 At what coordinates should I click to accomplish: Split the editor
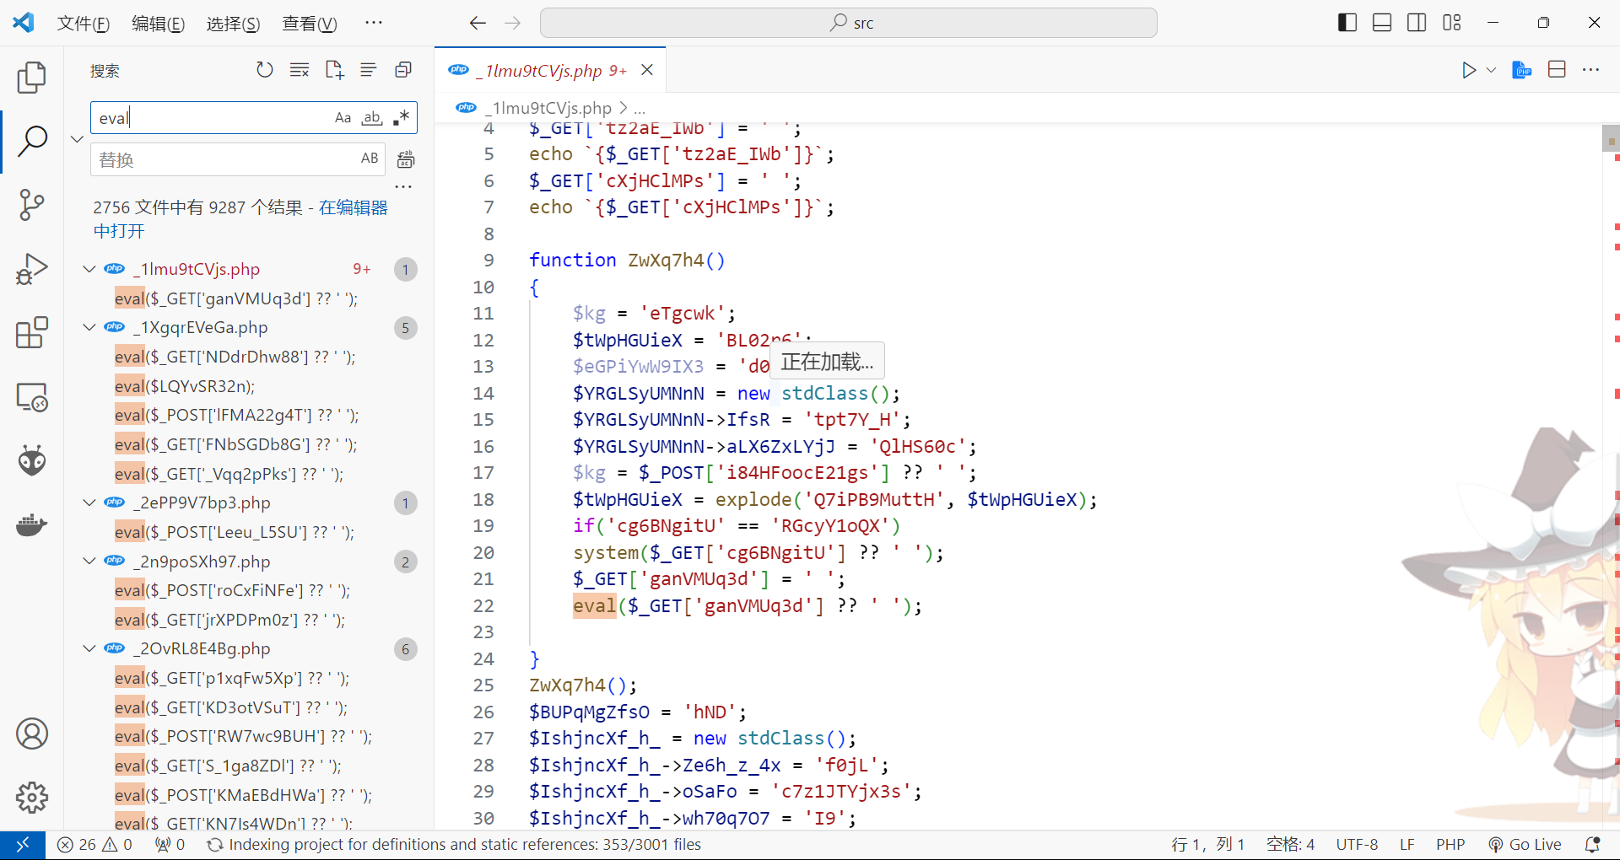(1557, 70)
